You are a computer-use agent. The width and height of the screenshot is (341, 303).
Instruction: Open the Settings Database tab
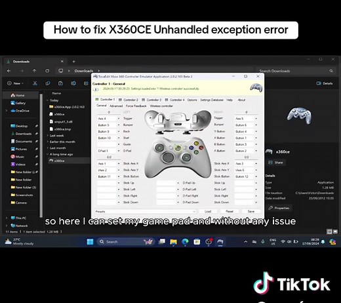(212, 100)
